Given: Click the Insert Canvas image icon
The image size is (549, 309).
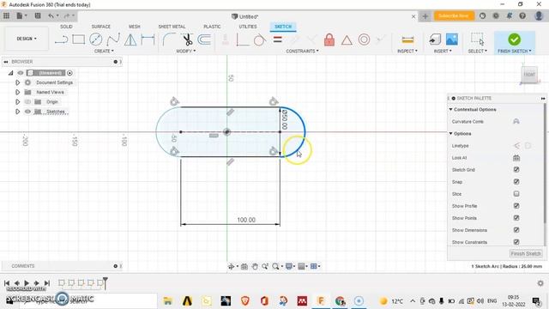Looking at the screenshot, I should tap(452, 39).
